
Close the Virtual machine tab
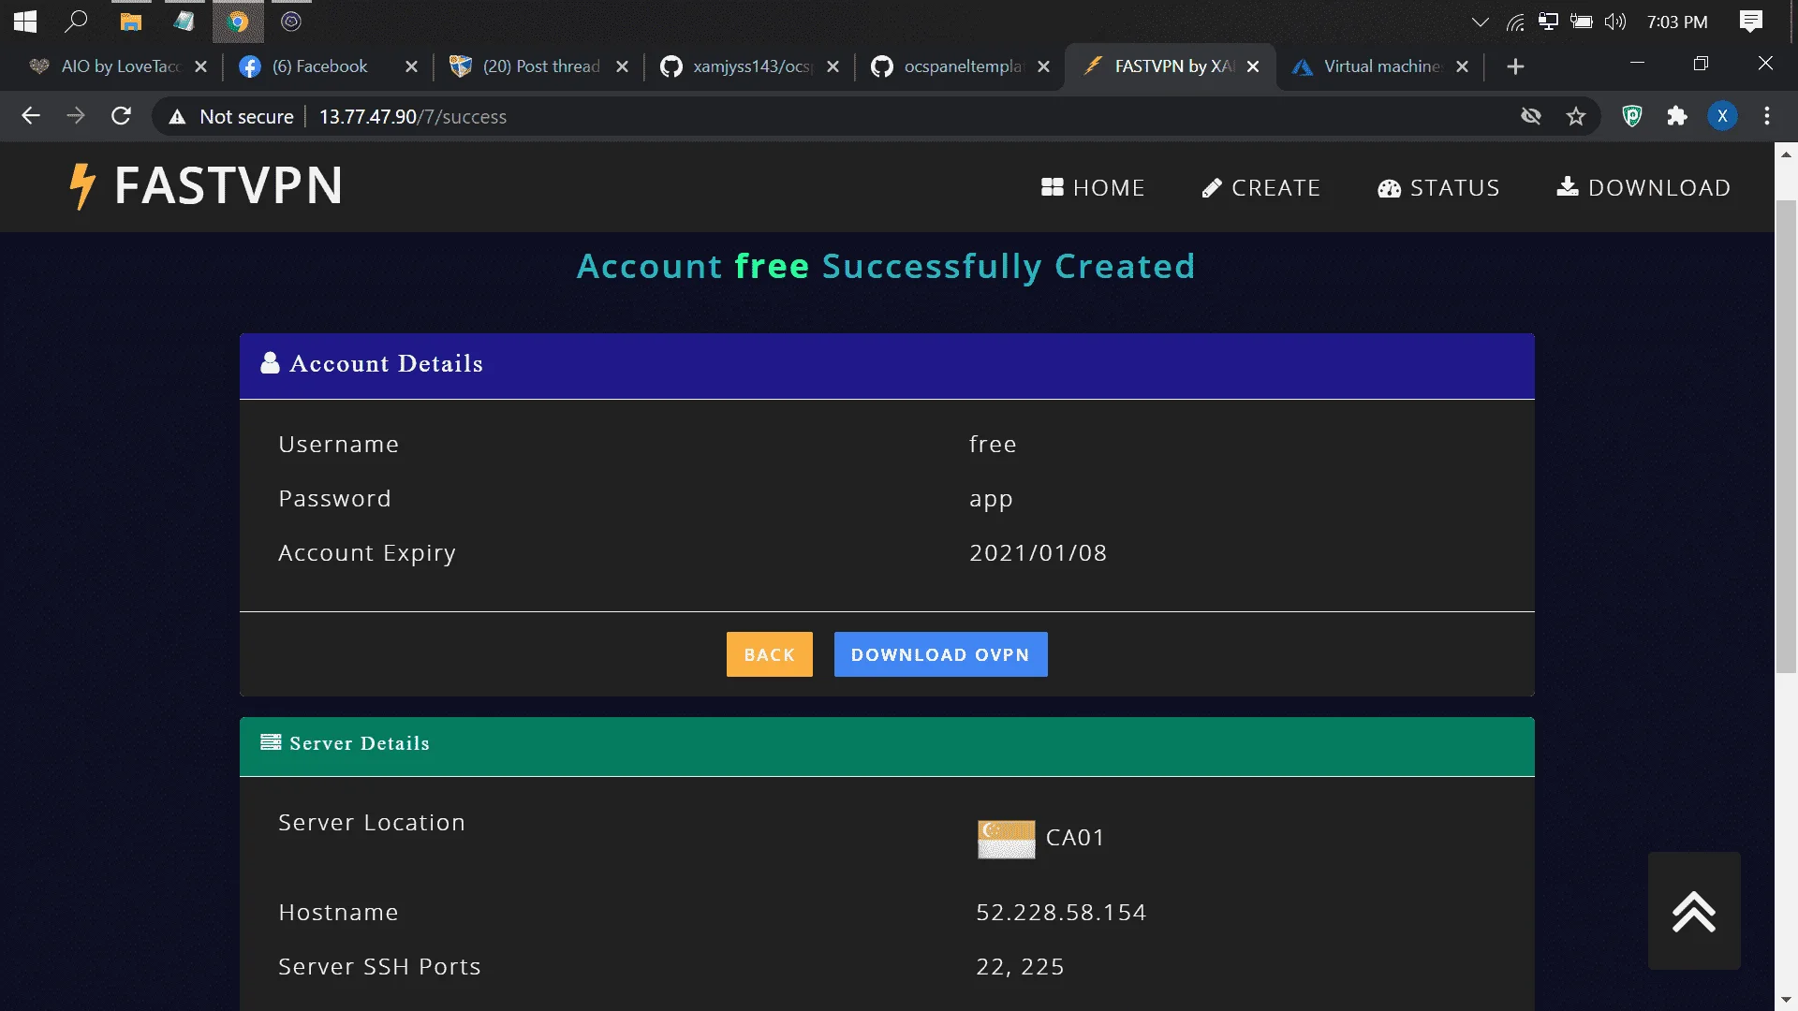1462,66
